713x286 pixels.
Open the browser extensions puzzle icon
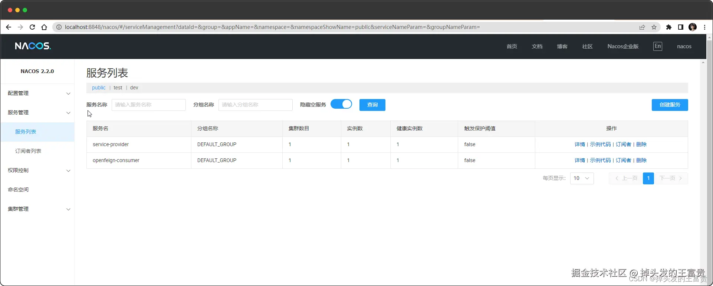[x=669, y=27]
